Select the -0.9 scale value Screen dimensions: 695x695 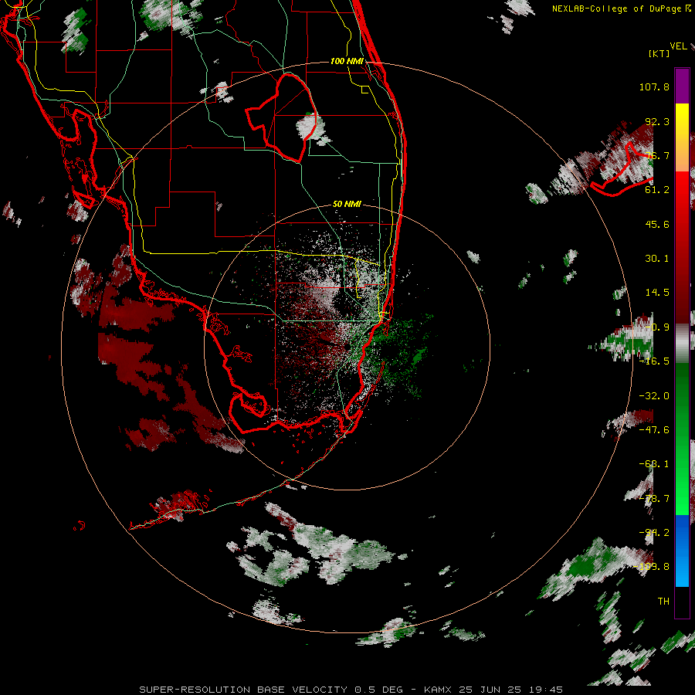click(x=657, y=327)
